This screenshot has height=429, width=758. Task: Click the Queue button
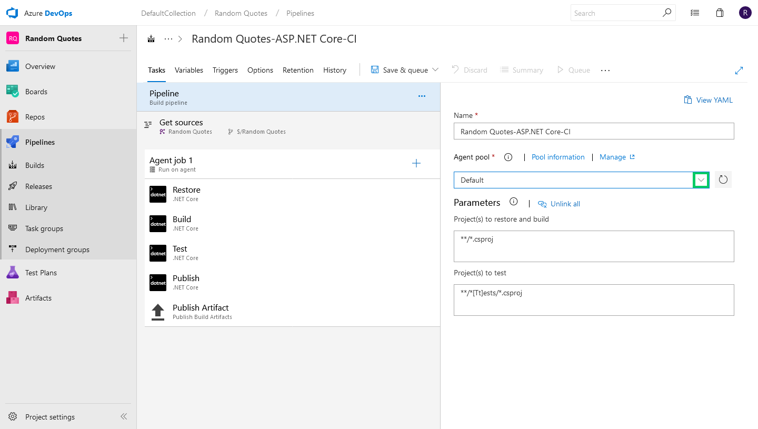coord(573,70)
